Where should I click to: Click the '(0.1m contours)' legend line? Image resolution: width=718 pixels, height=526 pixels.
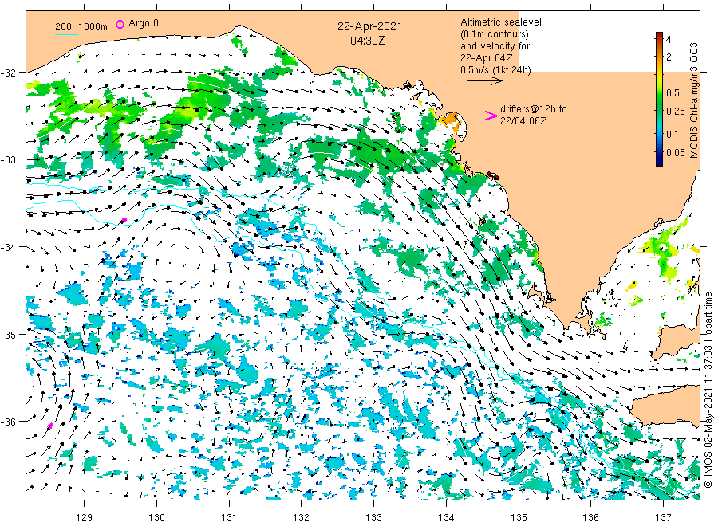click(495, 34)
